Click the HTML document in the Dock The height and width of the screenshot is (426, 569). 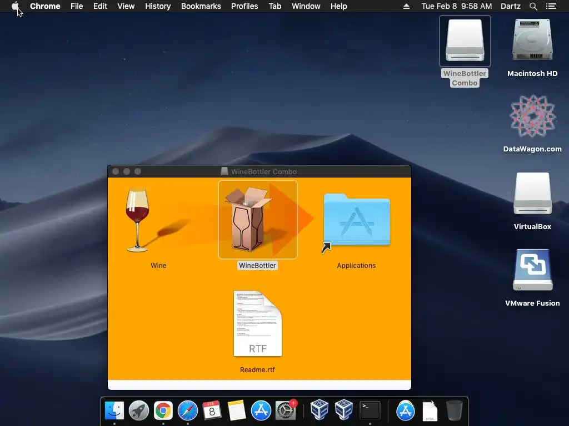430,411
